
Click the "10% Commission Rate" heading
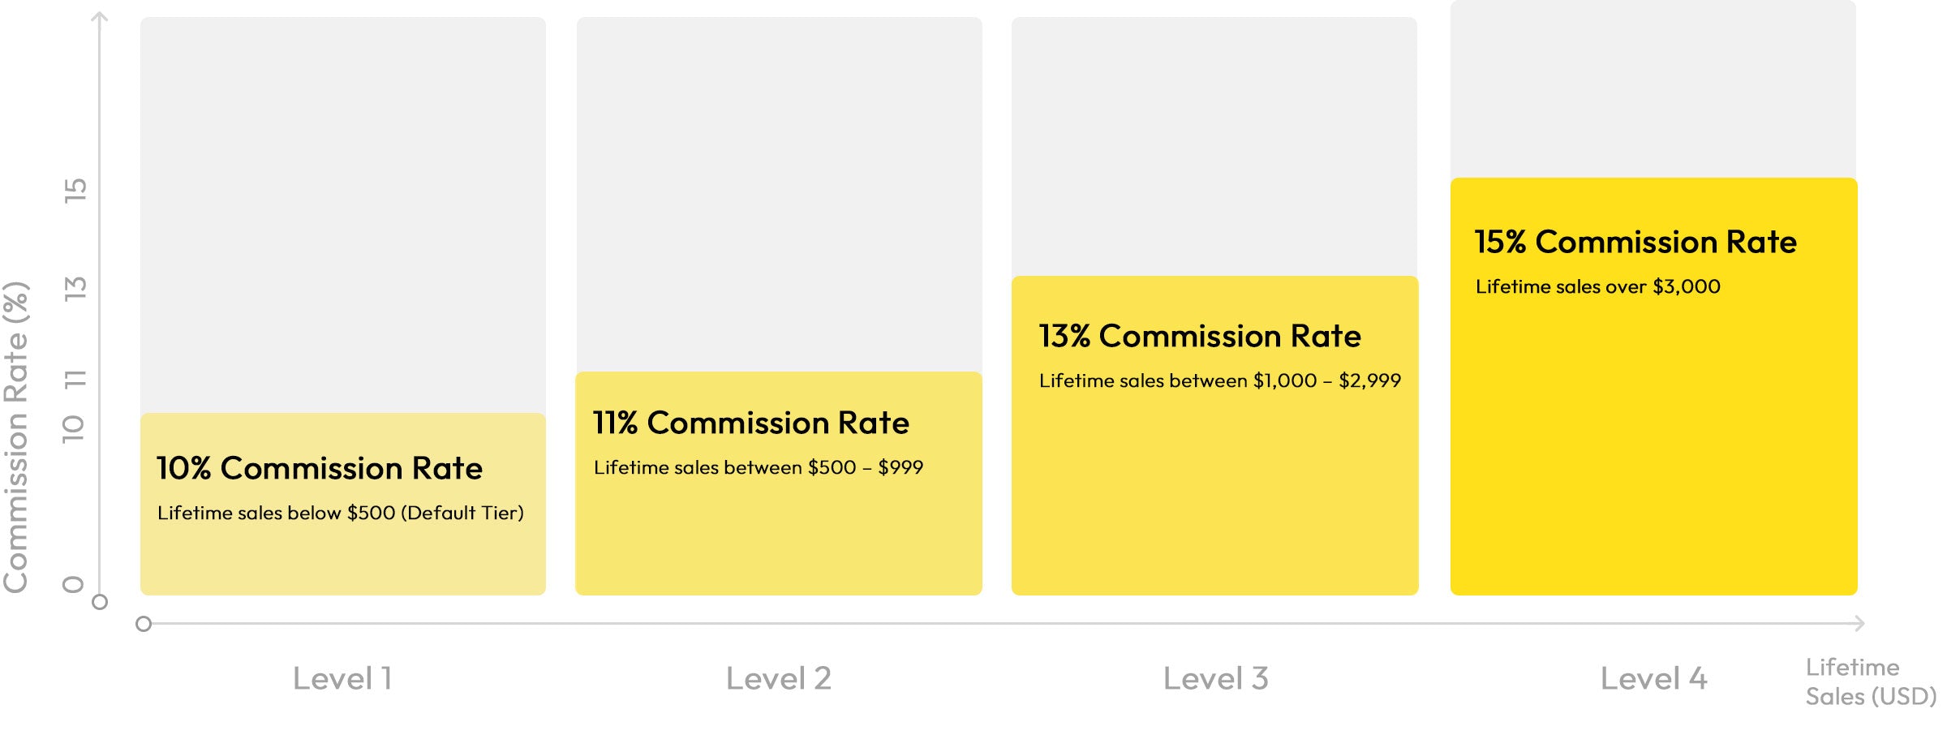320,468
